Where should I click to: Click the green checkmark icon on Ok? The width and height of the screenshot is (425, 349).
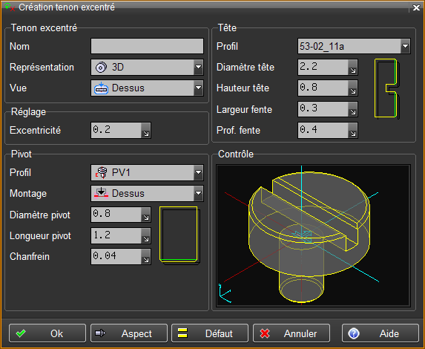click(21, 333)
